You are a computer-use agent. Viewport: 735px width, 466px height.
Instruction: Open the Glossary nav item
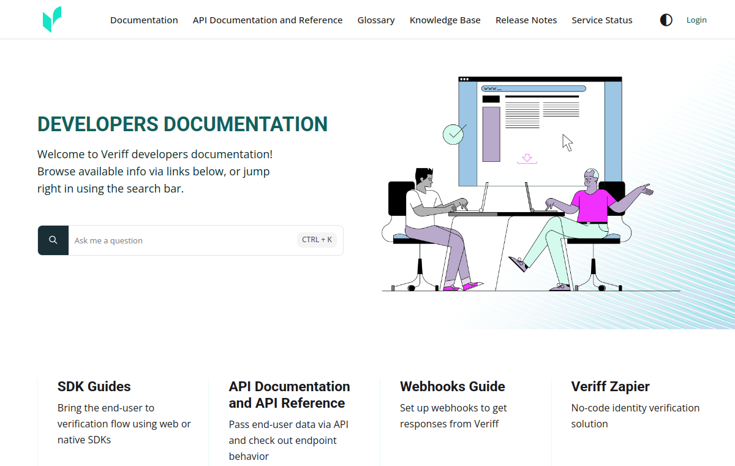coord(376,20)
